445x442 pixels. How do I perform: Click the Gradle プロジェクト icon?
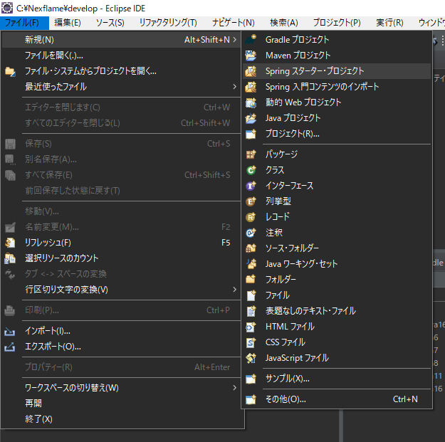(x=251, y=40)
